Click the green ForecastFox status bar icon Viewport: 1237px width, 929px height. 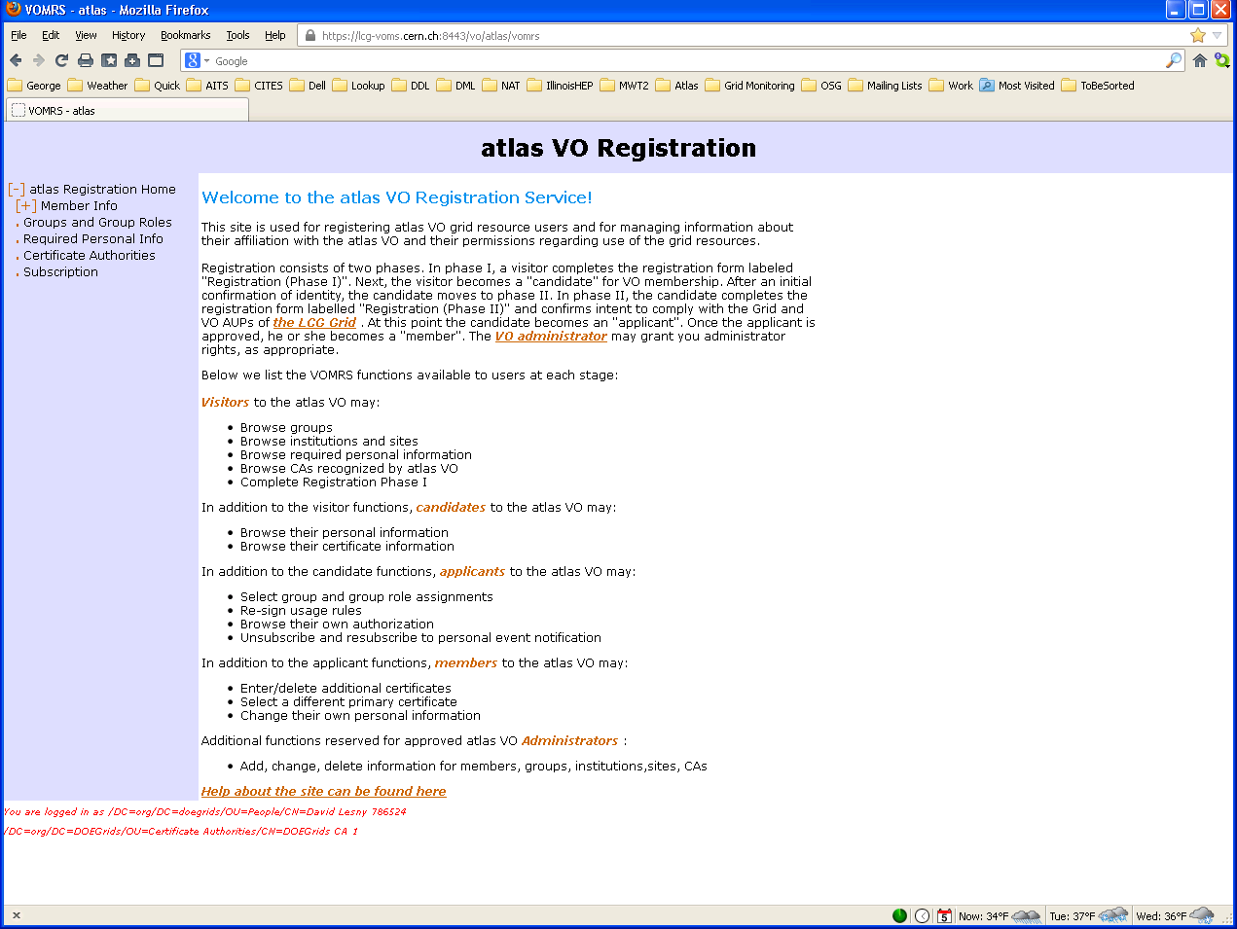click(x=899, y=914)
